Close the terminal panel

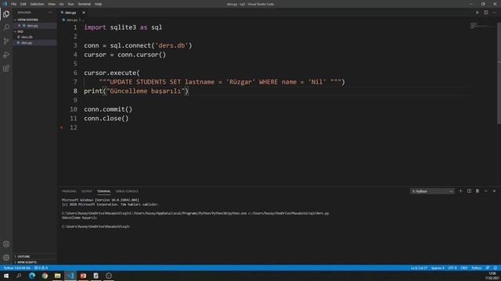coord(494,190)
